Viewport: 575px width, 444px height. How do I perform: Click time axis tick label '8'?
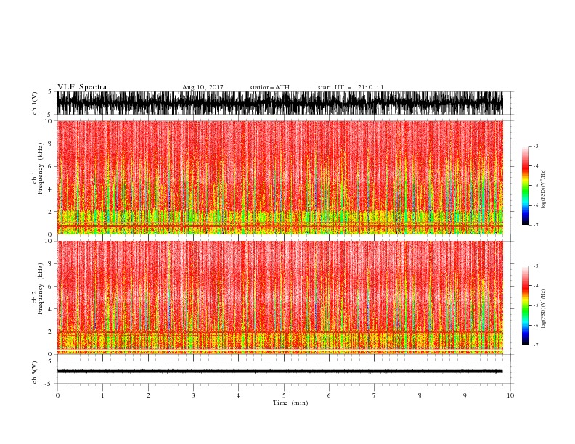420,395
